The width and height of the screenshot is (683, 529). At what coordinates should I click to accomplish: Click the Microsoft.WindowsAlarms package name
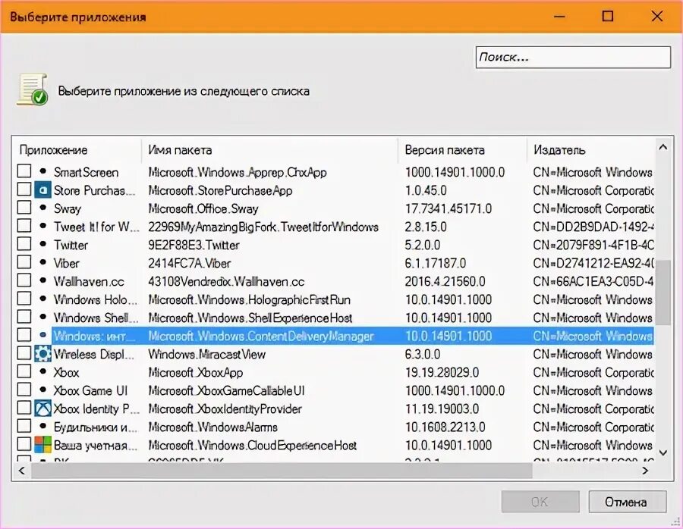pyautogui.click(x=212, y=427)
